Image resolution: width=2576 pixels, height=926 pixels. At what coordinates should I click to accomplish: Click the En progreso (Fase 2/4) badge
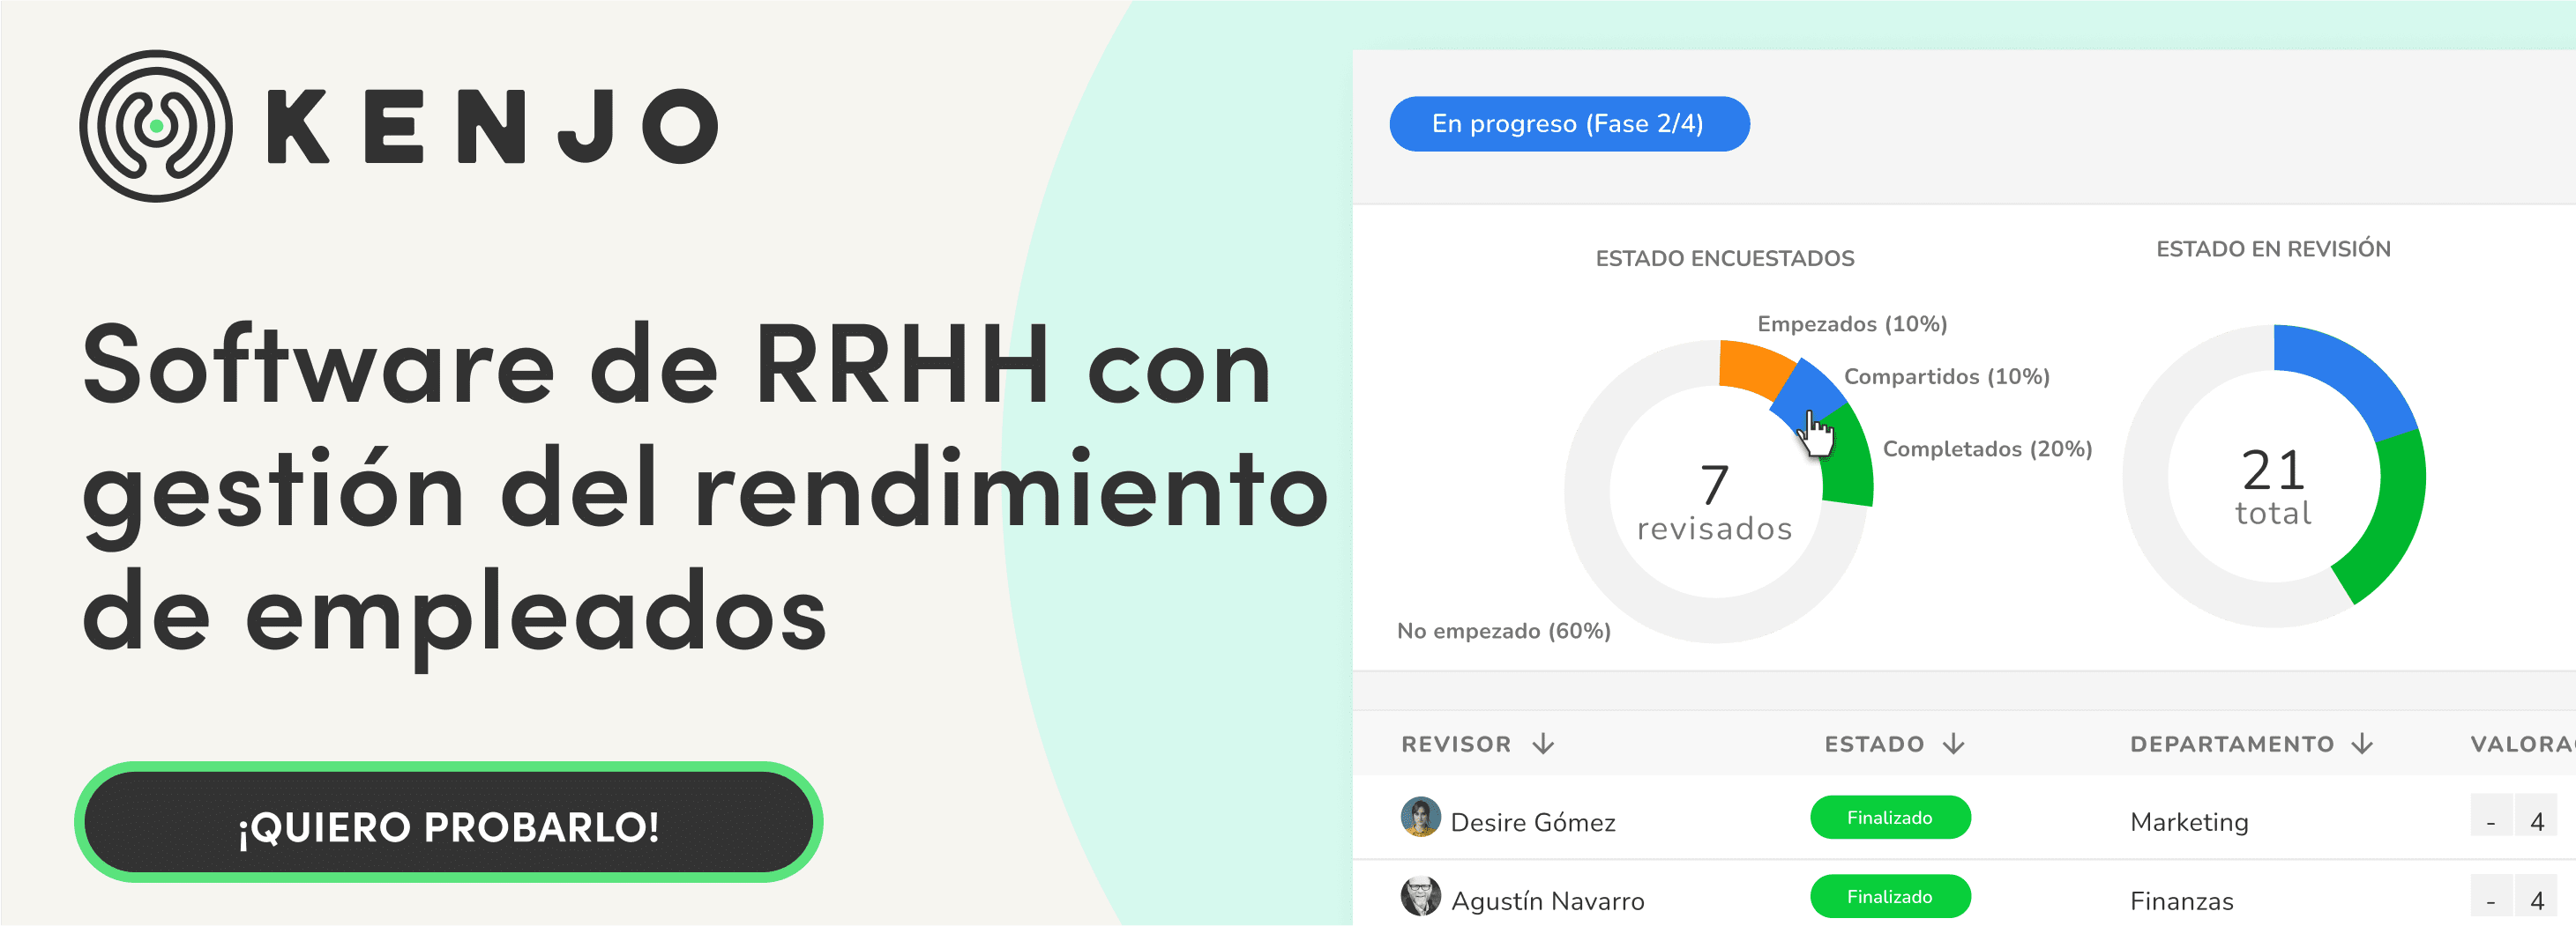coord(1569,124)
